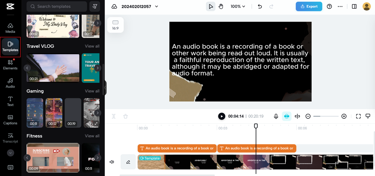375x176 pixels.
Task: Select the Template video clip on timeline
Action: 256,162
